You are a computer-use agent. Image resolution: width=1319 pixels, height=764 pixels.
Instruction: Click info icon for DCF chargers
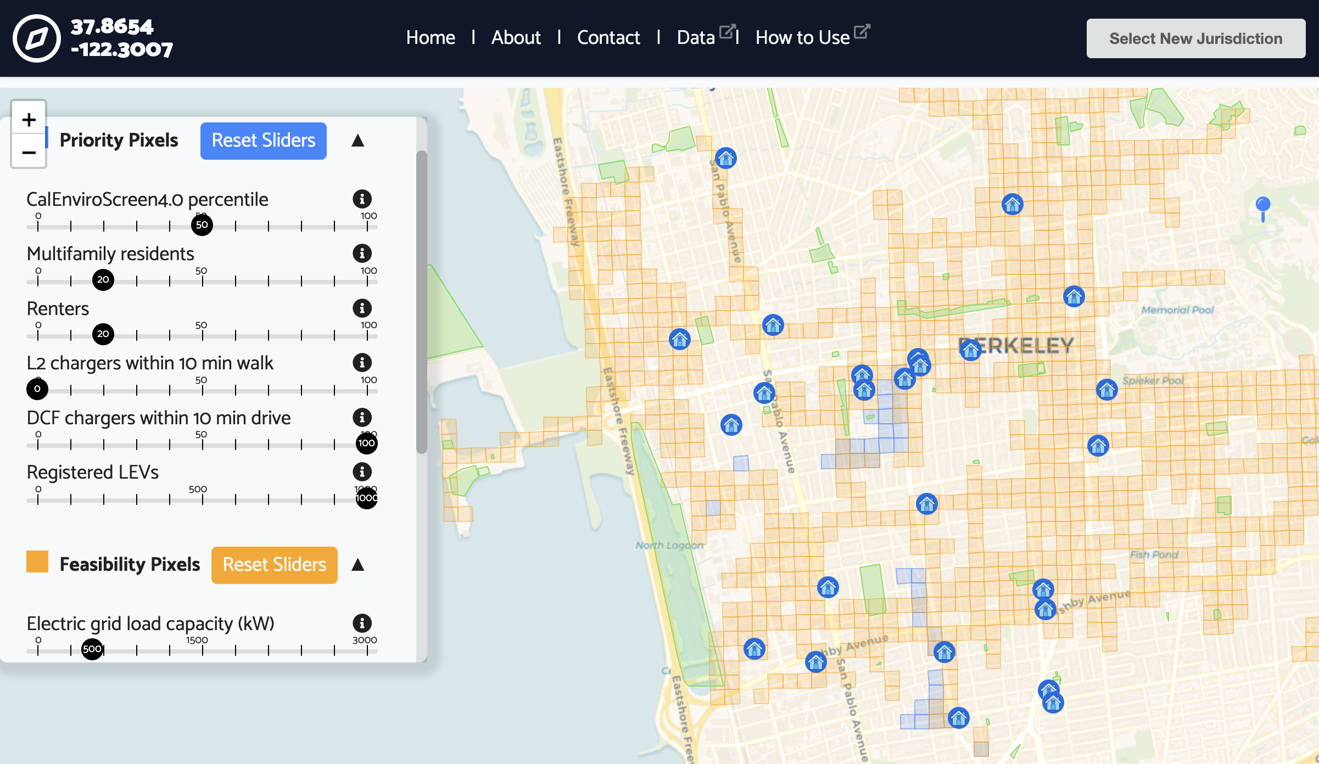point(362,418)
